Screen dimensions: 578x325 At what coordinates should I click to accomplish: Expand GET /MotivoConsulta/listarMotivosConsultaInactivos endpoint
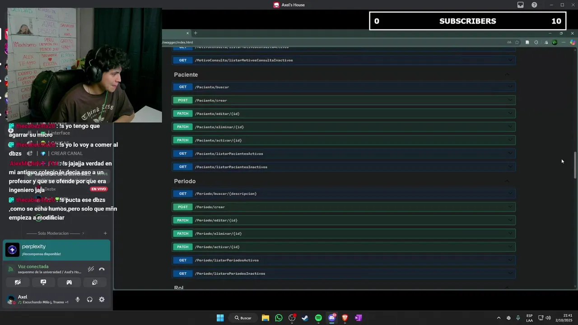click(x=344, y=60)
